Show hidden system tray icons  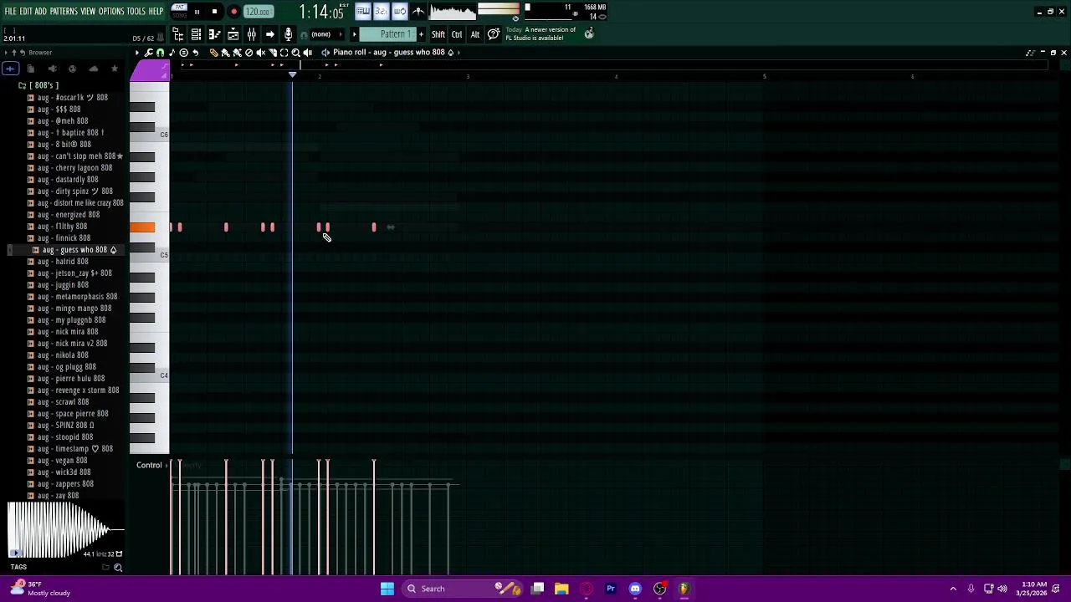953,589
